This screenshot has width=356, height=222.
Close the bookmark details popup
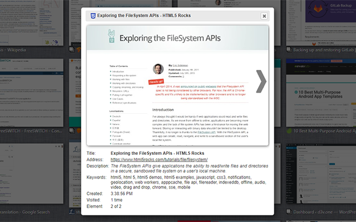point(264,16)
